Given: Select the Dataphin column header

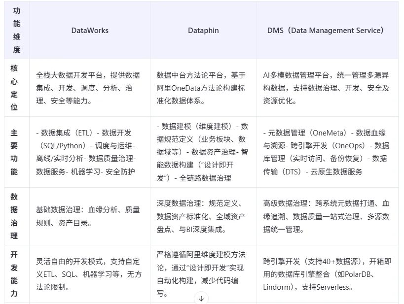Looking at the screenshot, I should (203, 31).
